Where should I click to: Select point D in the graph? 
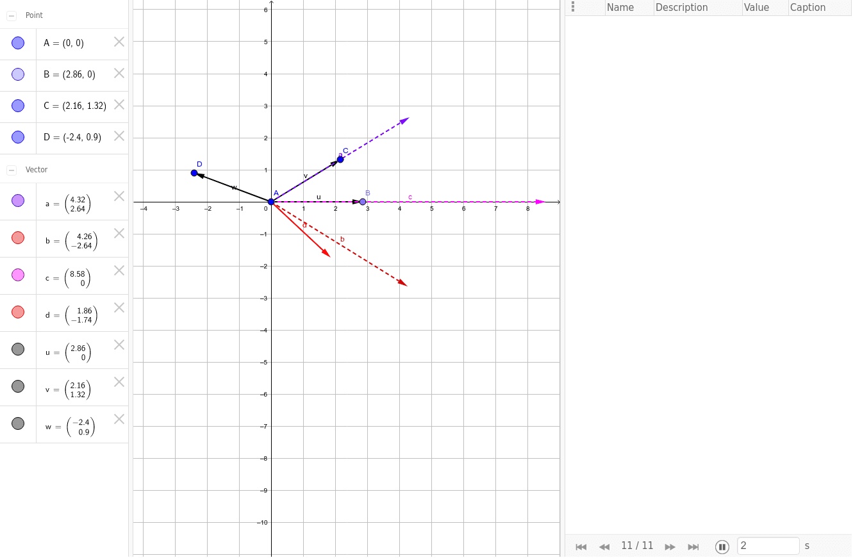[194, 173]
